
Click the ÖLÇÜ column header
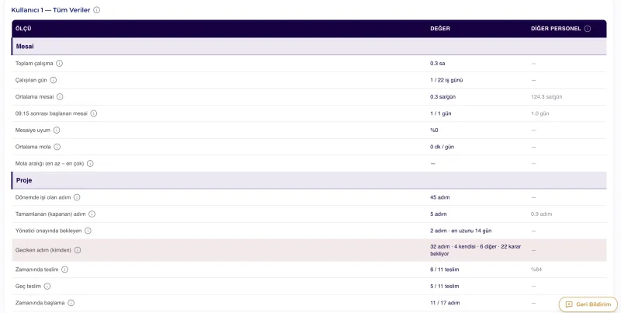click(23, 29)
